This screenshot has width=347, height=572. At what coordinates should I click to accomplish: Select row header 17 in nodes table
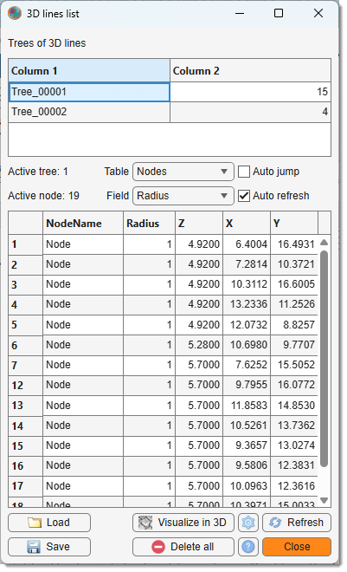(x=25, y=486)
